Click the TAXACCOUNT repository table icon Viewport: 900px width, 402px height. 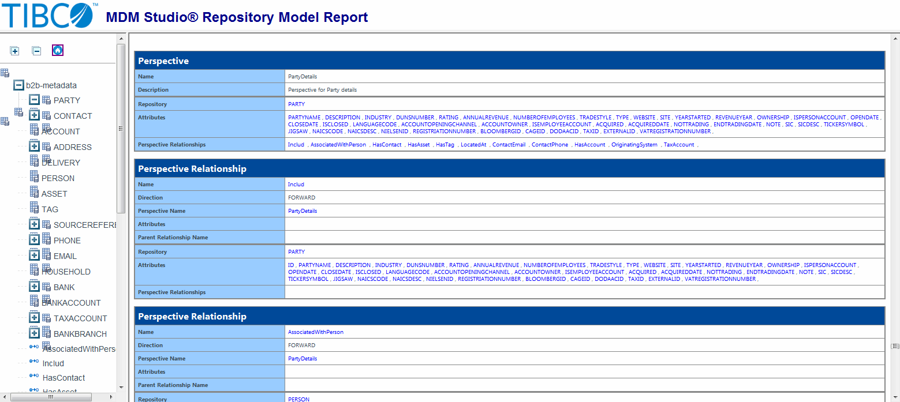[x=46, y=318]
